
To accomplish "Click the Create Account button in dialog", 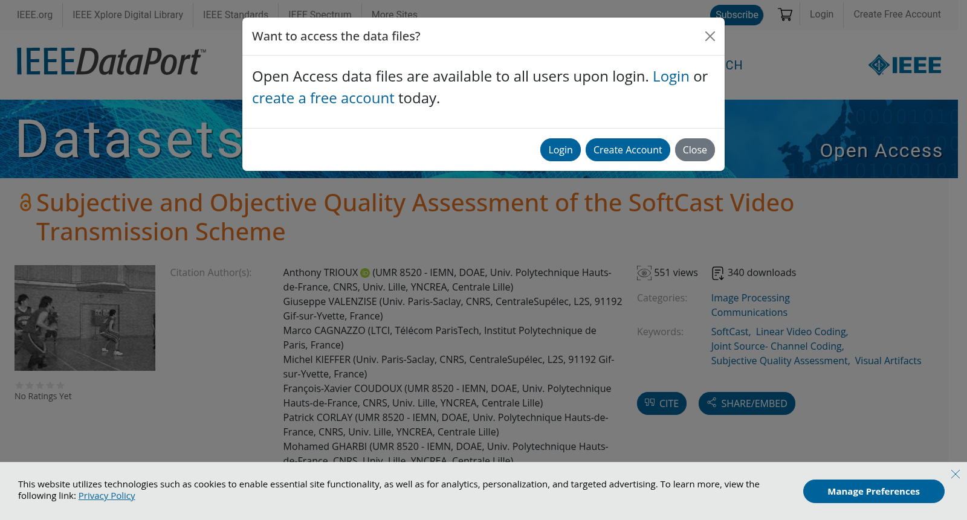I will [627, 150].
